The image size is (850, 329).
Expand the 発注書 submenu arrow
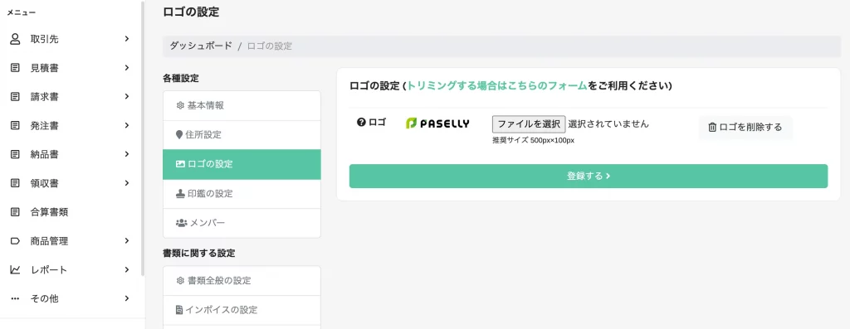126,125
